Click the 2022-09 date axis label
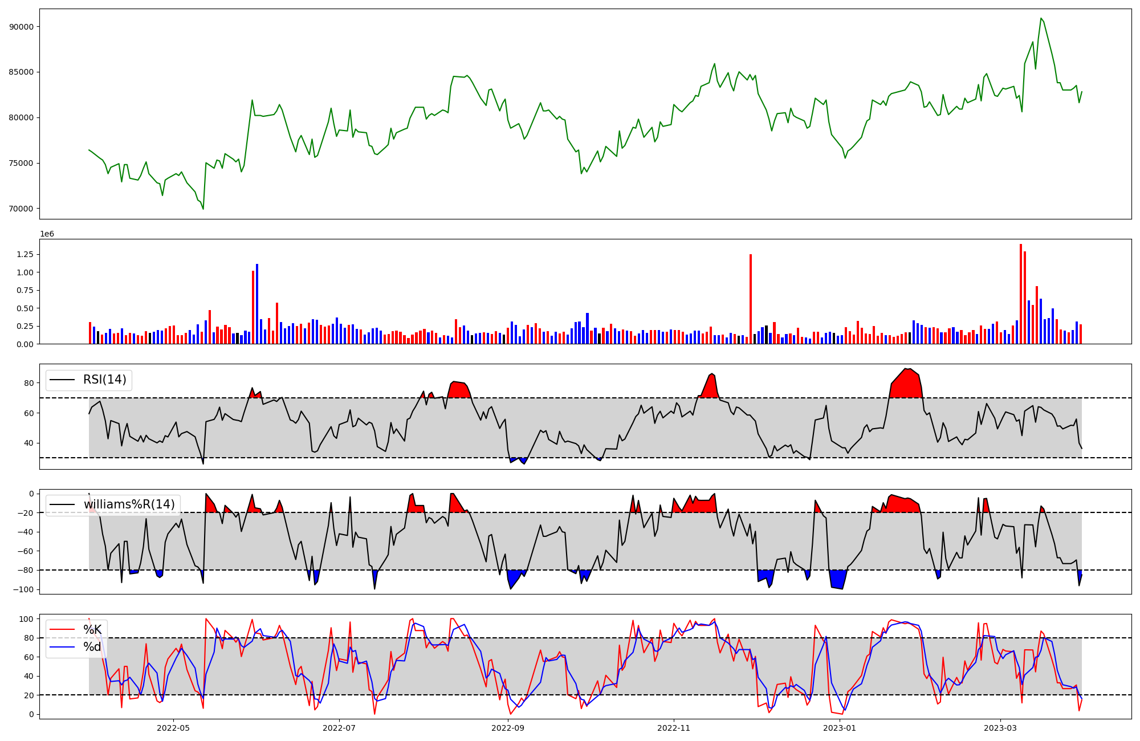 point(507,728)
